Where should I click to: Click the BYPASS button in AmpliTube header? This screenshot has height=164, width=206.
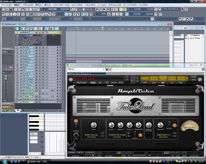click(x=194, y=77)
